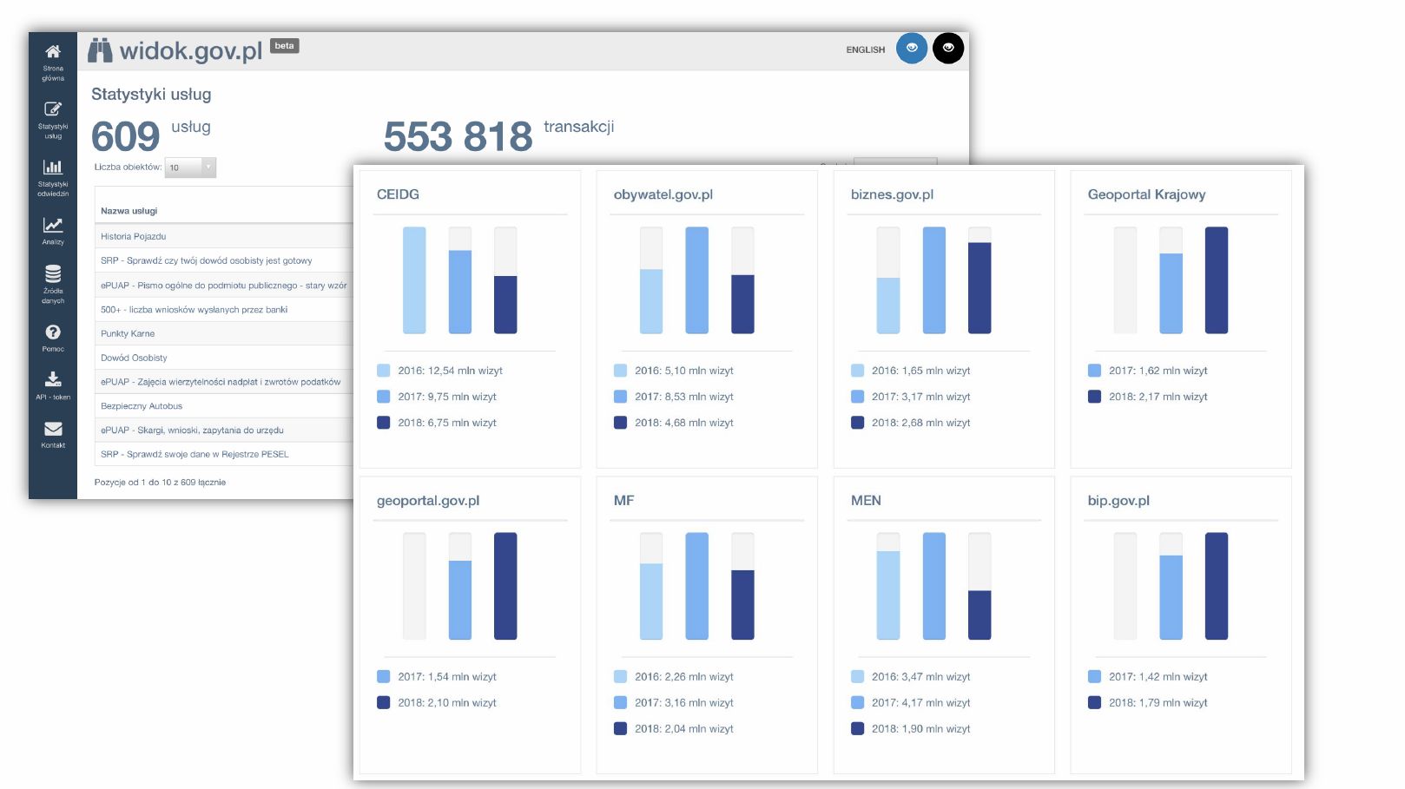The image size is (1405, 789).
Task: Click the Pozycje od 1 do 10 pagination text
Action: tap(160, 483)
